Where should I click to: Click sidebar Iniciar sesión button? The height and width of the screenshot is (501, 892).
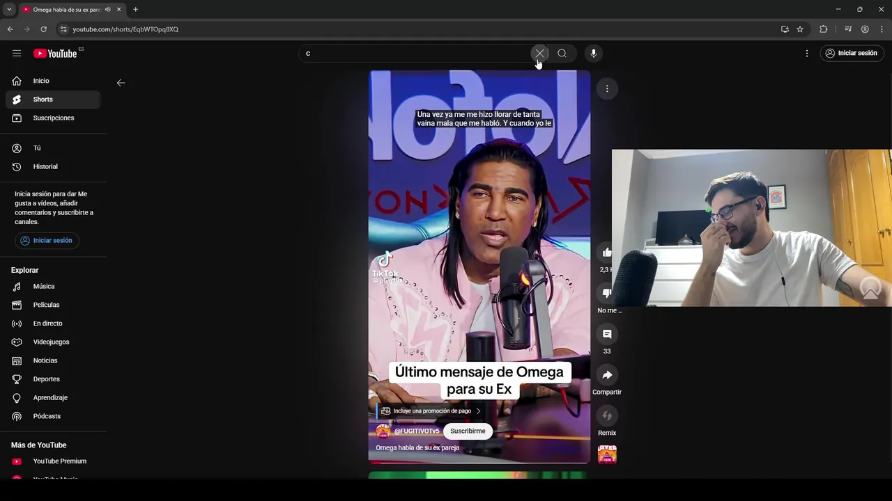47,241
